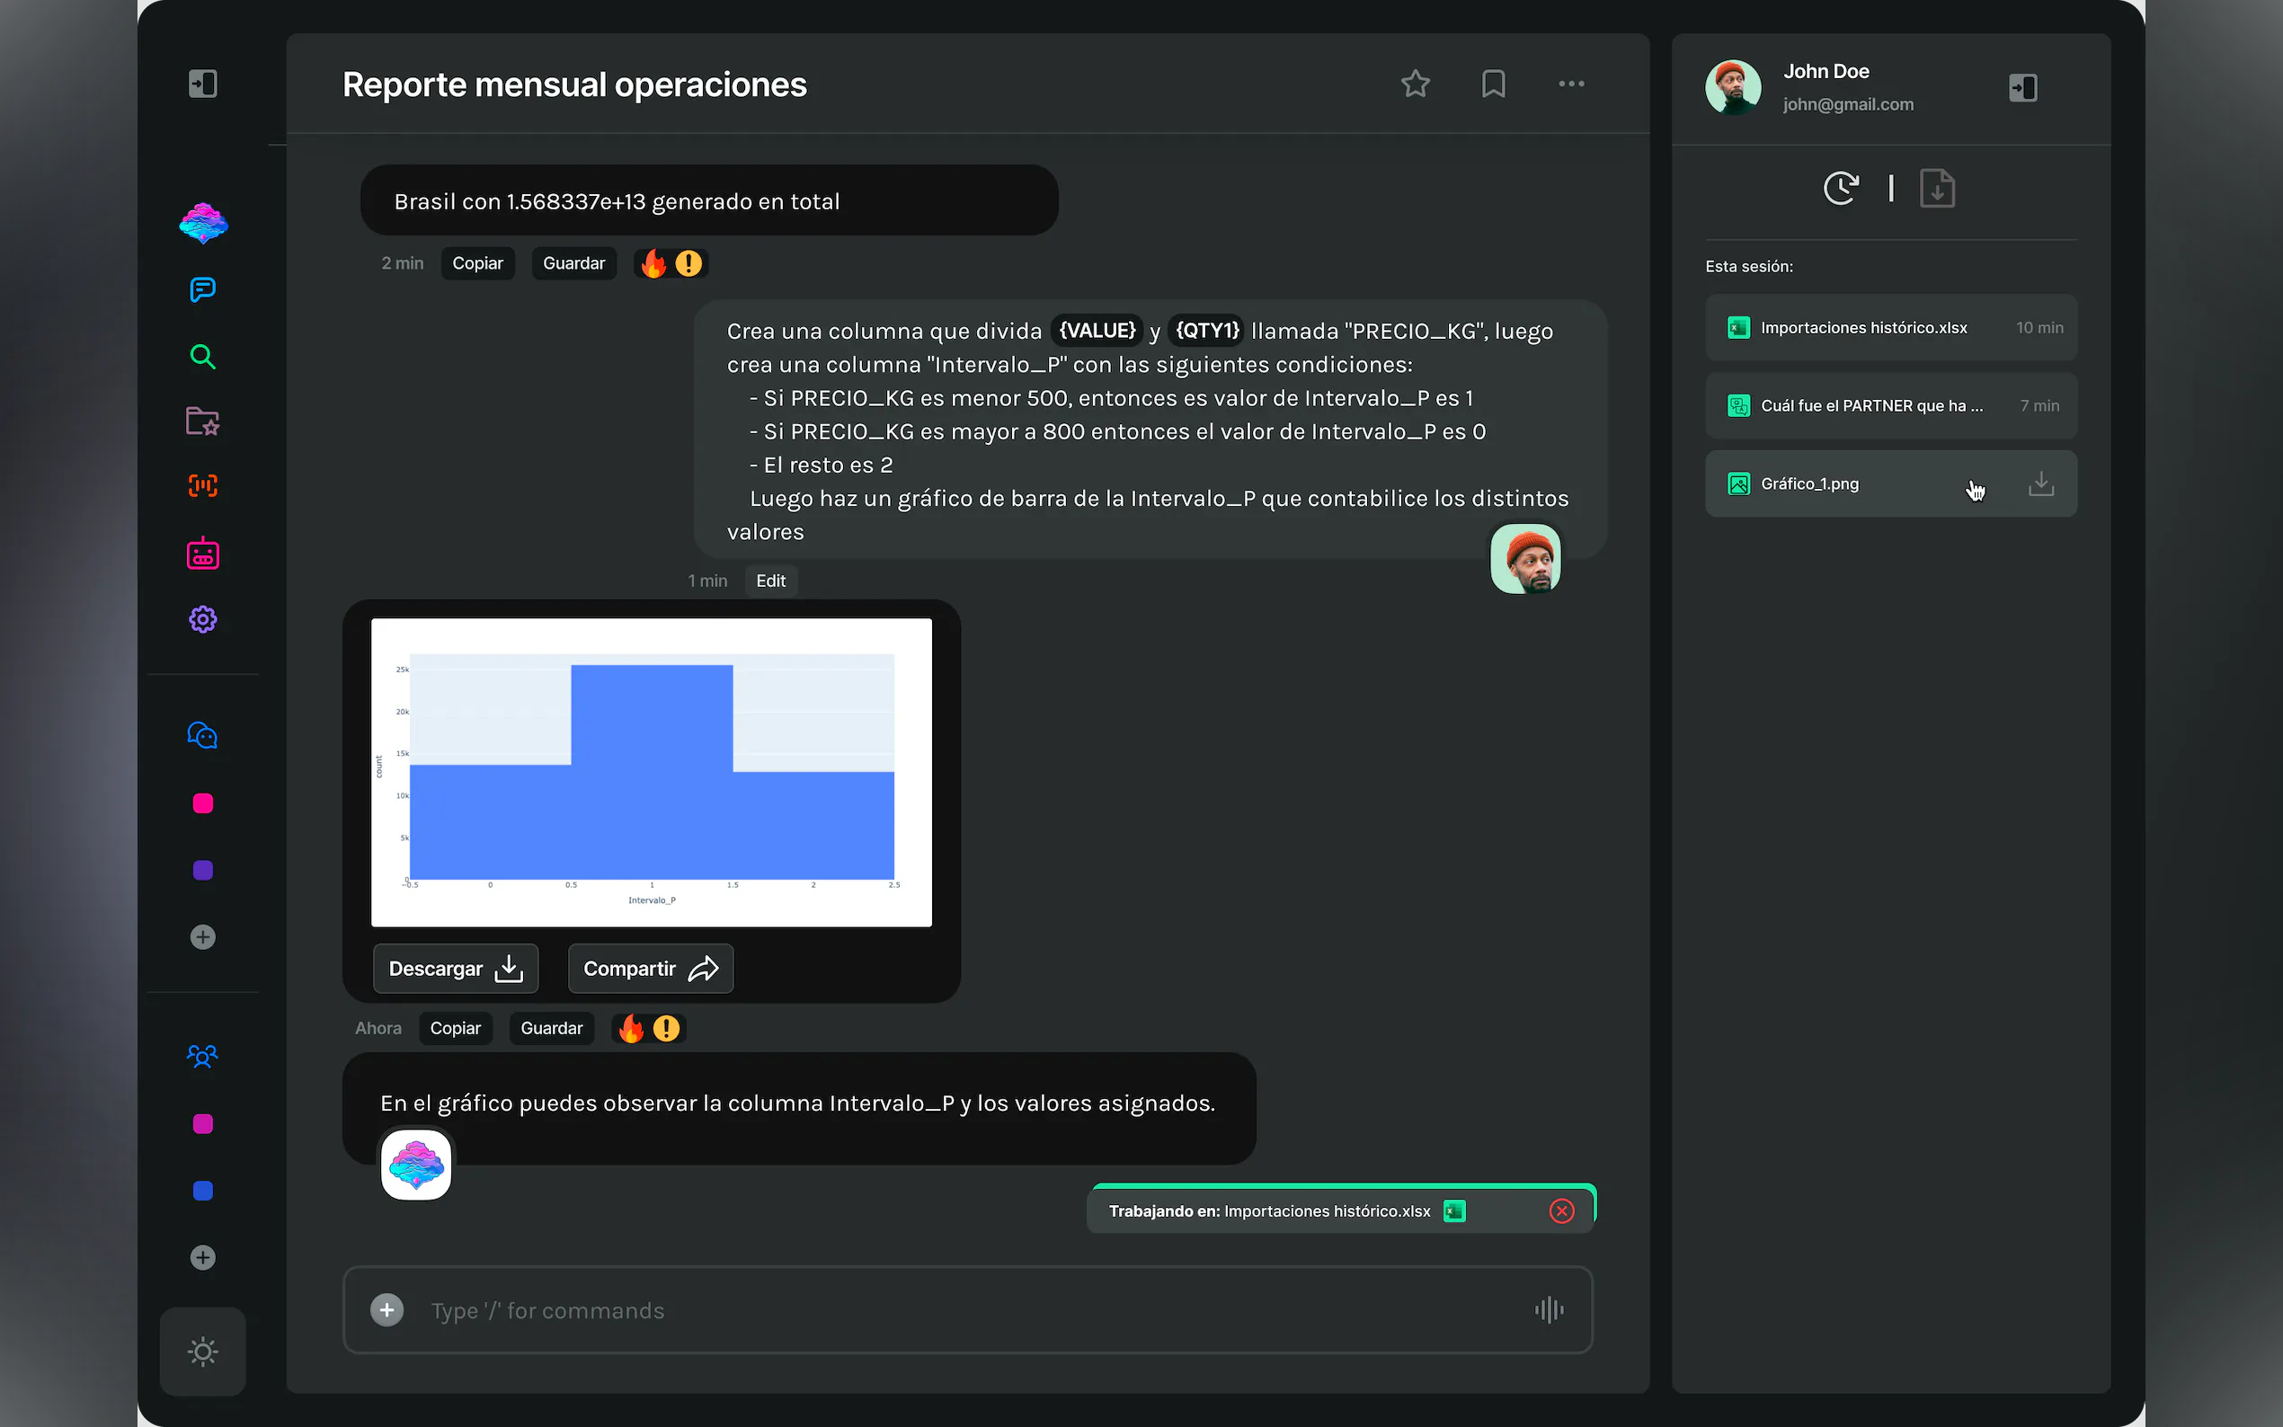Select the pink color swatch chat
2283x1427 pixels.
pos(203,803)
